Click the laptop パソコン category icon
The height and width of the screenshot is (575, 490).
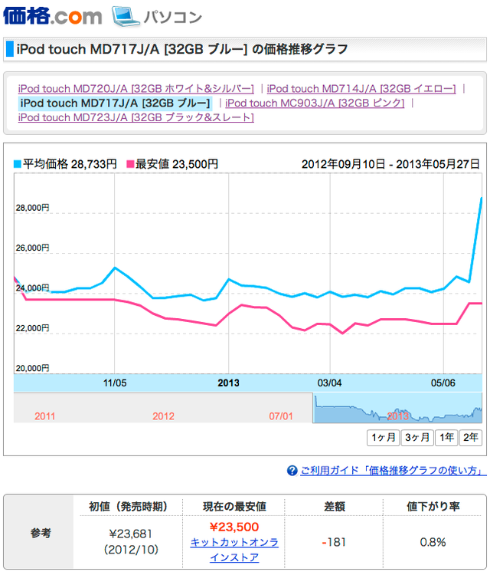[126, 17]
